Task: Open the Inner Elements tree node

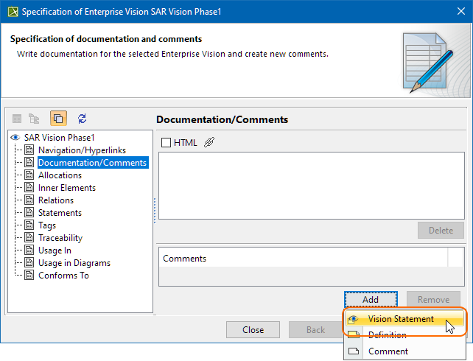Action: tap(66, 188)
